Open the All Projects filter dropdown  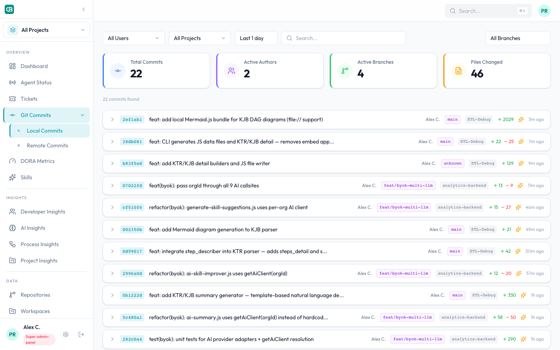tap(200, 38)
